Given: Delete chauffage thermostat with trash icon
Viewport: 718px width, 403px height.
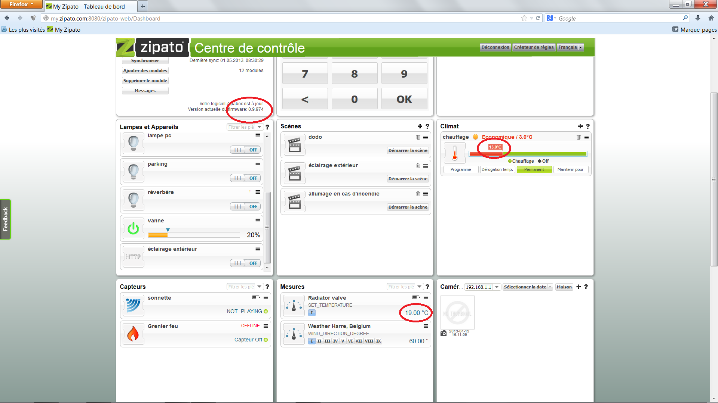Looking at the screenshot, I should [579, 137].
